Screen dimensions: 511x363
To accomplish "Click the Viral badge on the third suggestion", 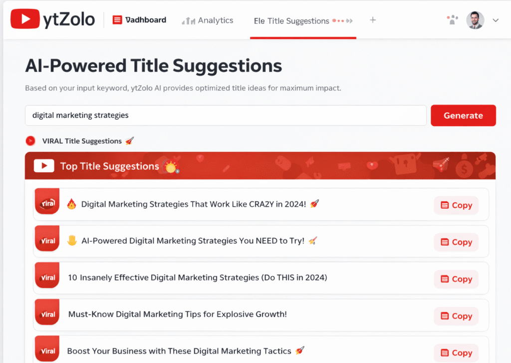I will point(47,276).
